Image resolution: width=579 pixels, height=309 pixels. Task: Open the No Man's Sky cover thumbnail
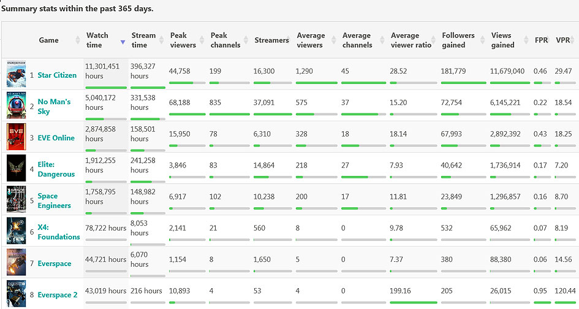17,105
